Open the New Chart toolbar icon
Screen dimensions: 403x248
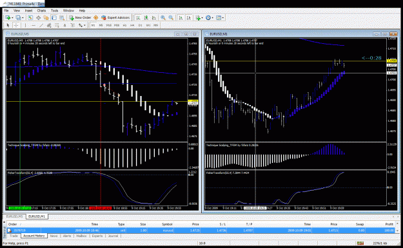[8, 18]
